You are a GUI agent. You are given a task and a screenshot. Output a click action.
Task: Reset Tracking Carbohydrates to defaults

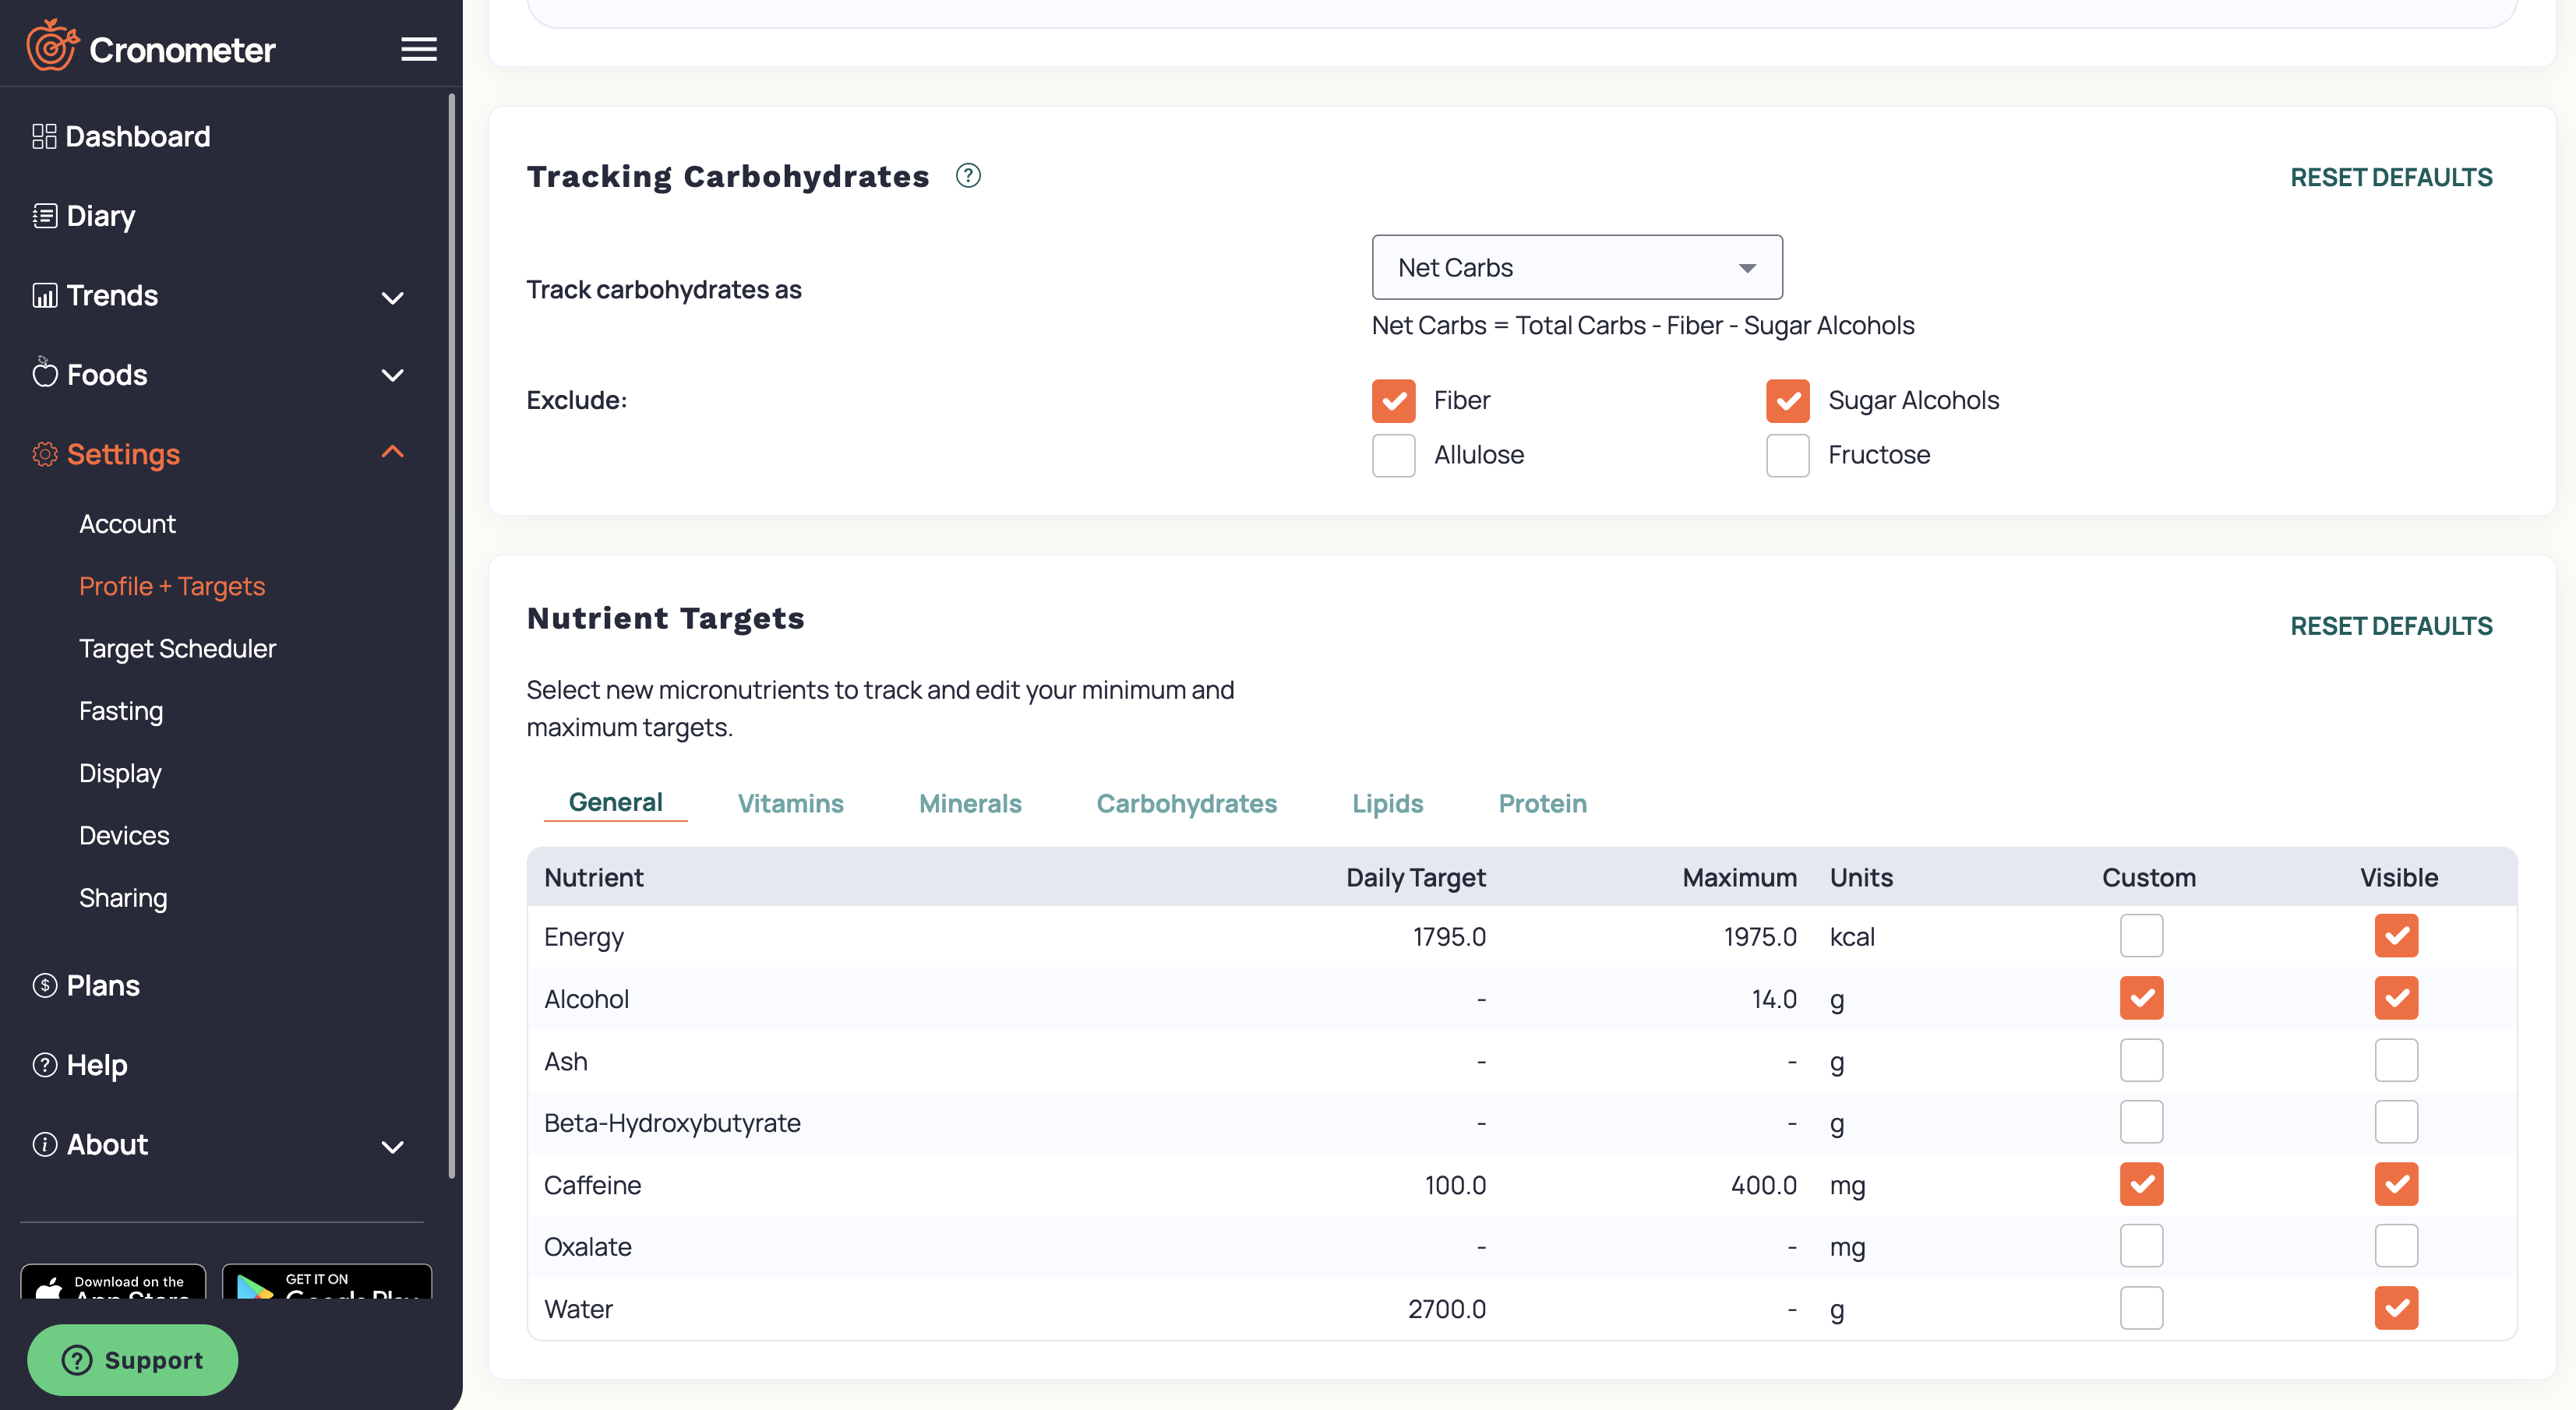2391,178
